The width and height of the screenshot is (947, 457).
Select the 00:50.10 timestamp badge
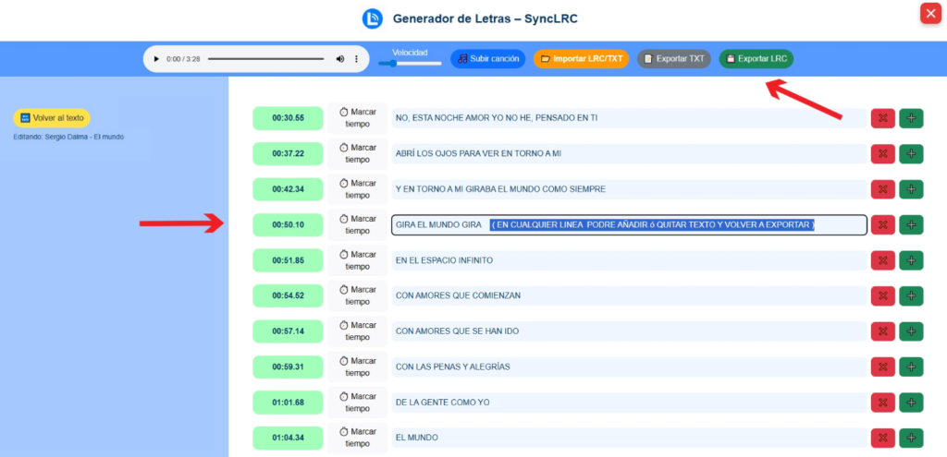[289, 224]
